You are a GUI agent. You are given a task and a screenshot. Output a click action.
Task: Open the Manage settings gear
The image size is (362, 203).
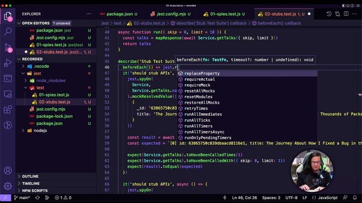click(x=8, y=186)
